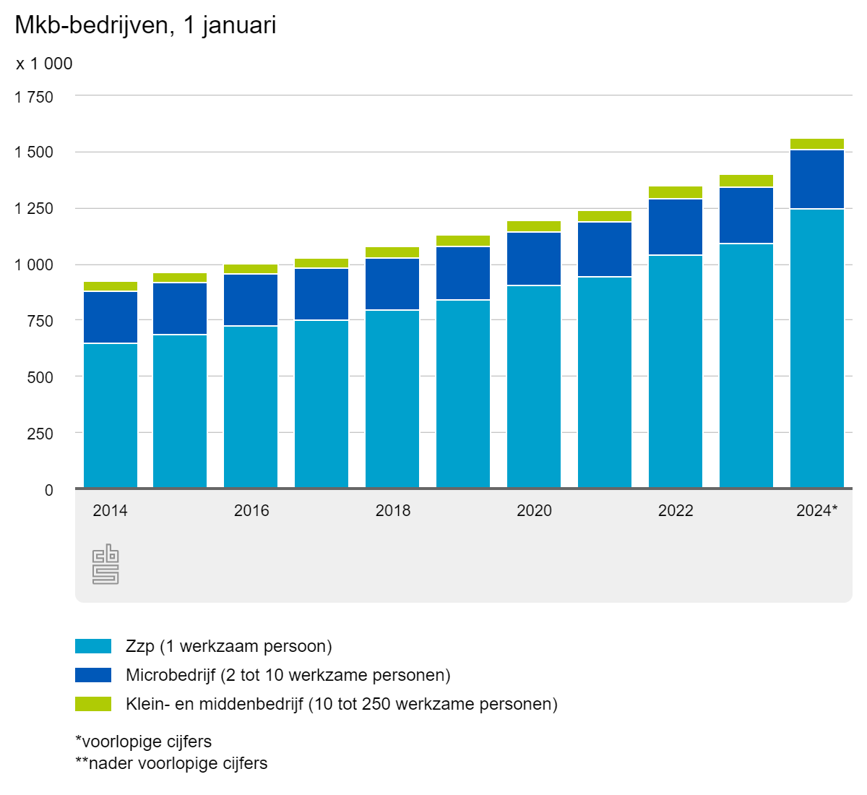Toggle the Microbedrijf series visibility

(289, 674)
